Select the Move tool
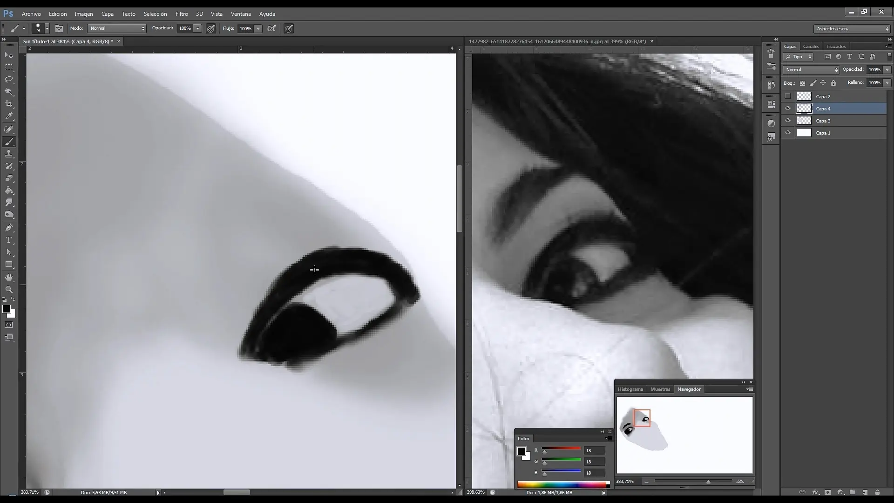 click(9, 55)
